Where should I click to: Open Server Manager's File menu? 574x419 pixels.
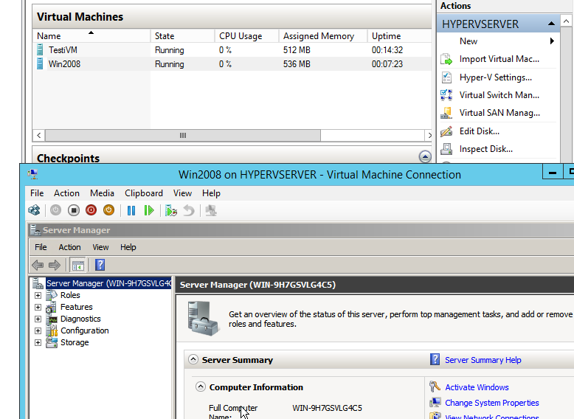click(x=41, y=247)
